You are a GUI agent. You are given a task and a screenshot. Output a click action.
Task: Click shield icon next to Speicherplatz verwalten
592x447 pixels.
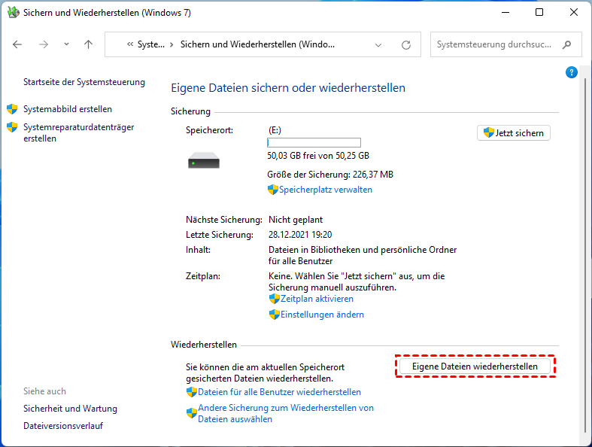click(272, 190)
